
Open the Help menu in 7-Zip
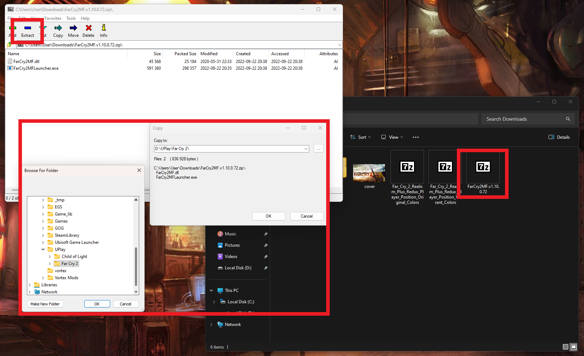coord(85,18)
